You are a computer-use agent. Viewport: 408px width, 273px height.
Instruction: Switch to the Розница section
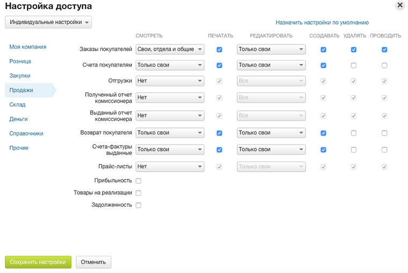[x=20, y=62]
